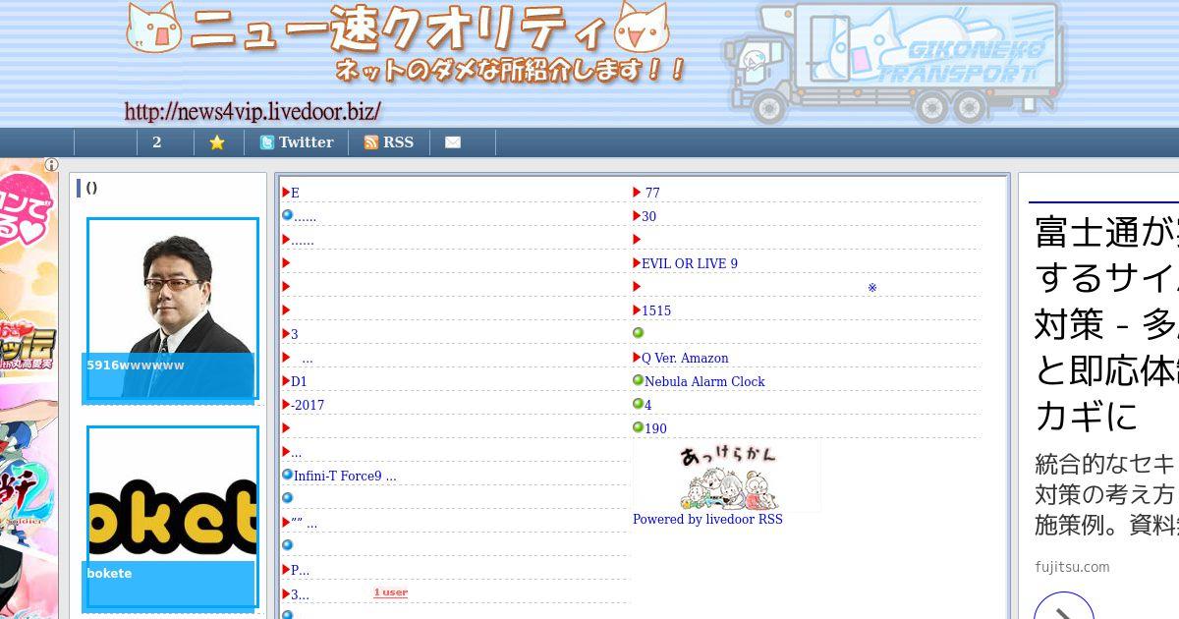Open the 'E' article link
Viewport: 1179px width, 619px height.
point(295,193)
